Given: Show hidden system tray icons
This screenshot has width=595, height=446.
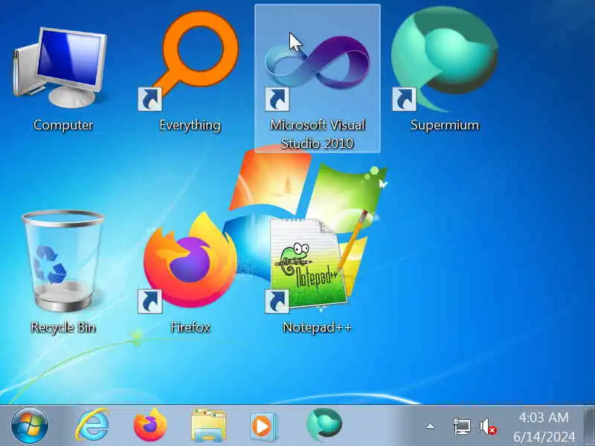Looking at the screenshot, I should tap(430, 426).
